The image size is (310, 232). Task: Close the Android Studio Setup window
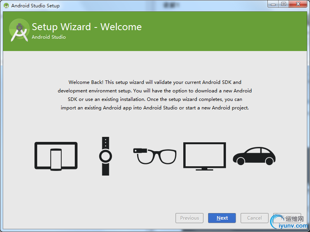[x=298, y=4]
